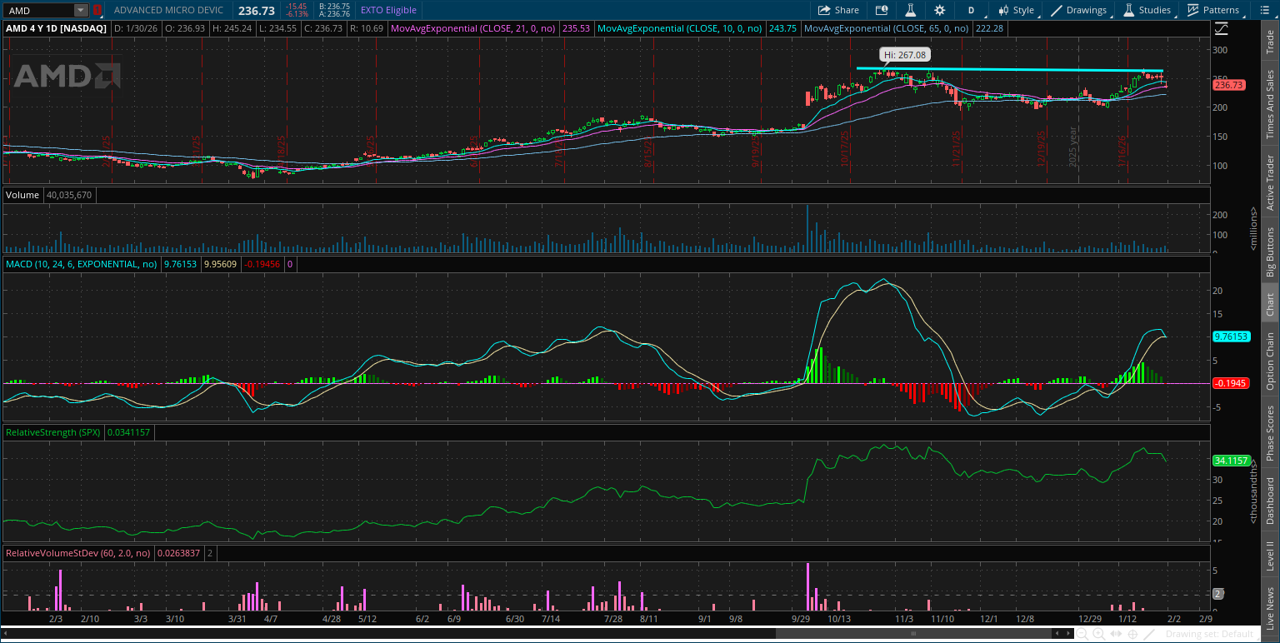Click the cyan 9.76153 MACD axis label
This screenshot has width=1280, height=643.
point(1232,336)
